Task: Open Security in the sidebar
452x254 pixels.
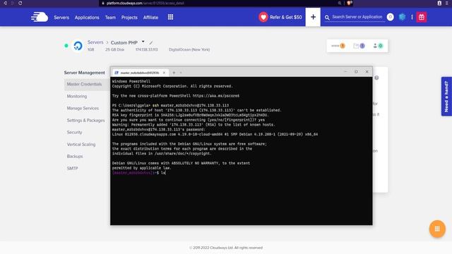Action: [x=74, y=132]
